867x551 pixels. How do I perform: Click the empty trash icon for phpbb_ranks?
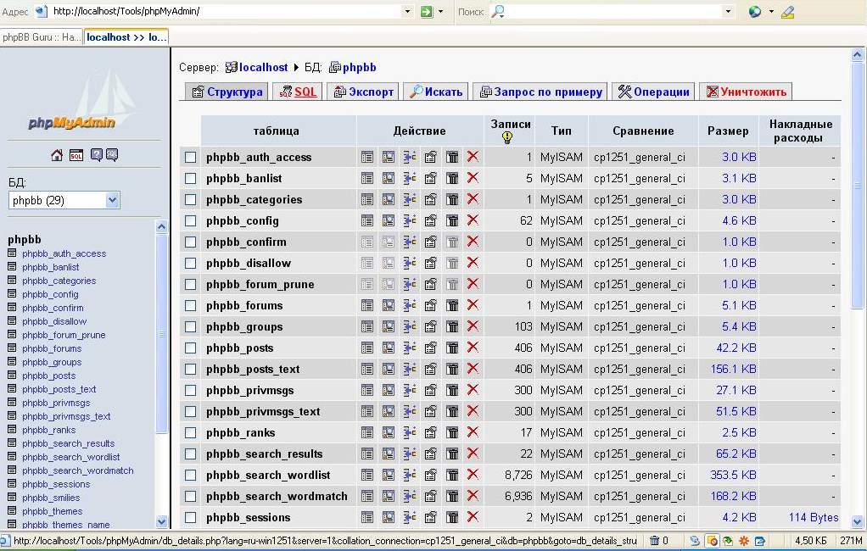pyautogui.click(x=452, y=432)
